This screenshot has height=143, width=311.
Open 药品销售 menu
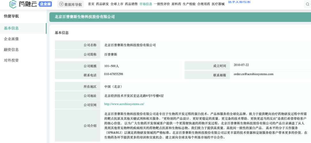131,4
